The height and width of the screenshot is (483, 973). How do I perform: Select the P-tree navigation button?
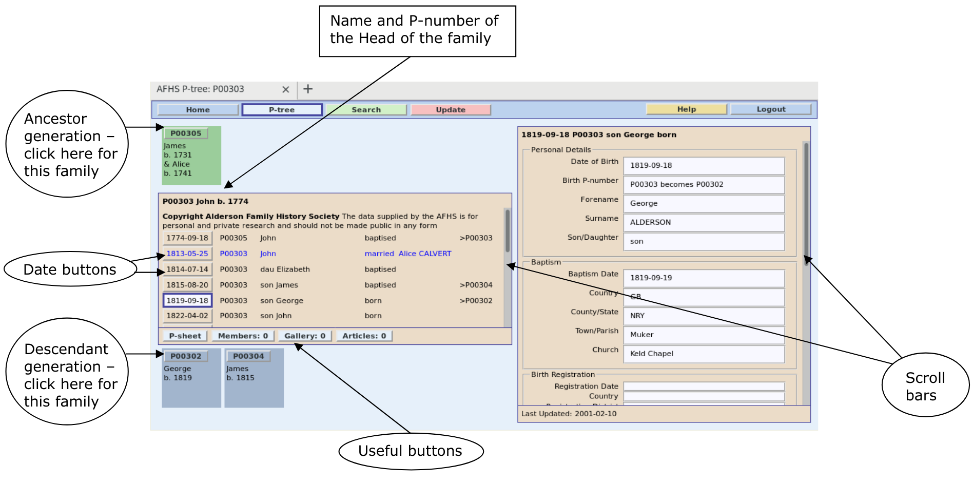[282, 110]
